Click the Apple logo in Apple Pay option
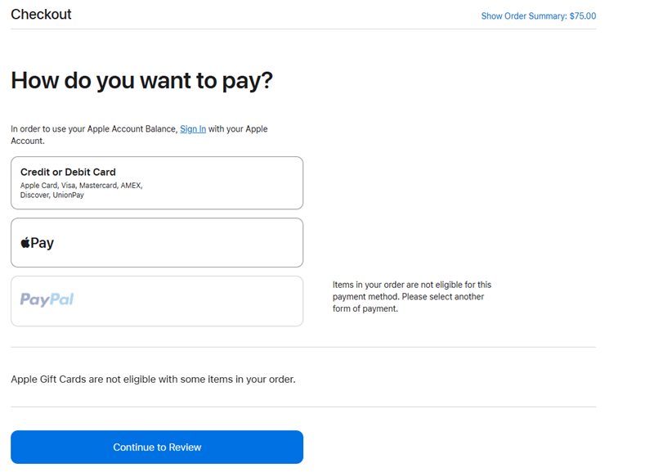This screenshot has height=472, width=654. click(x=25, y=242)
